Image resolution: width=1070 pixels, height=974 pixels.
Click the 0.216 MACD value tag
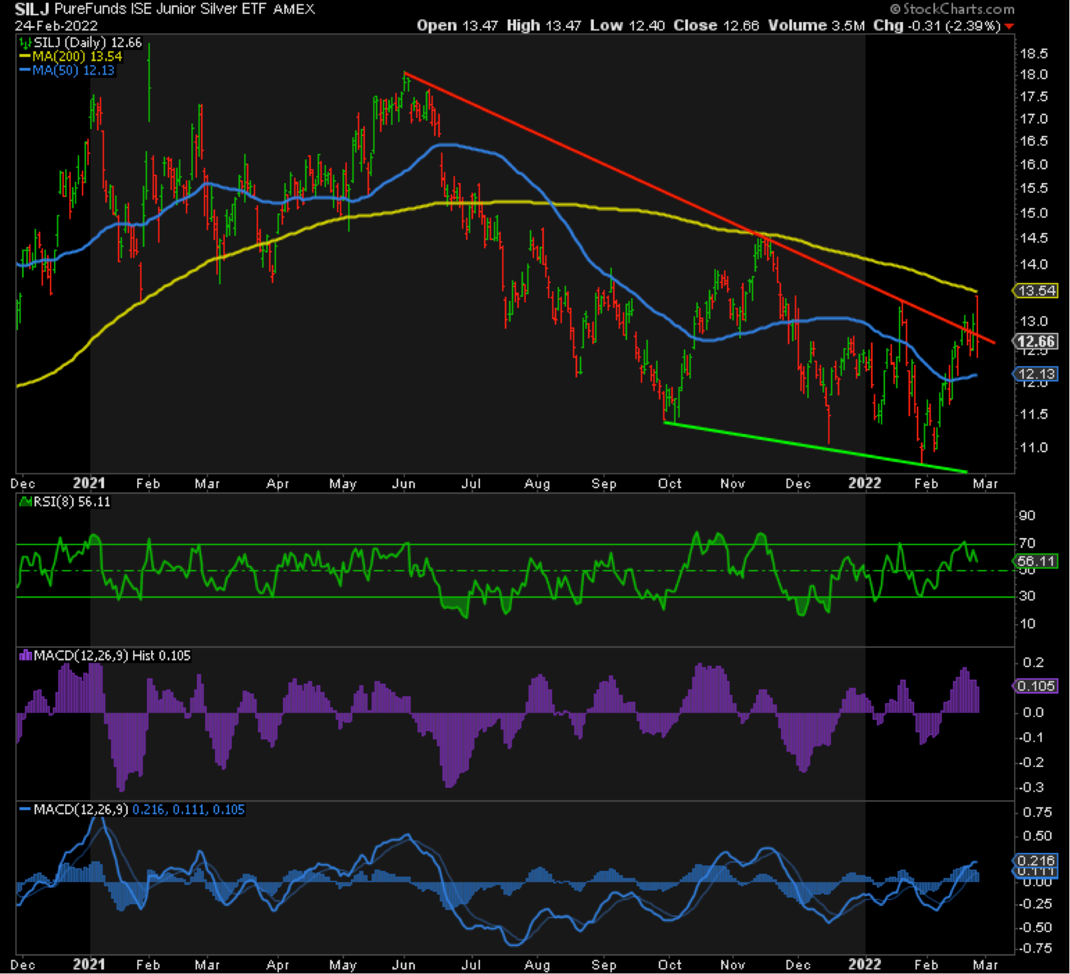tap(1035, 860)
